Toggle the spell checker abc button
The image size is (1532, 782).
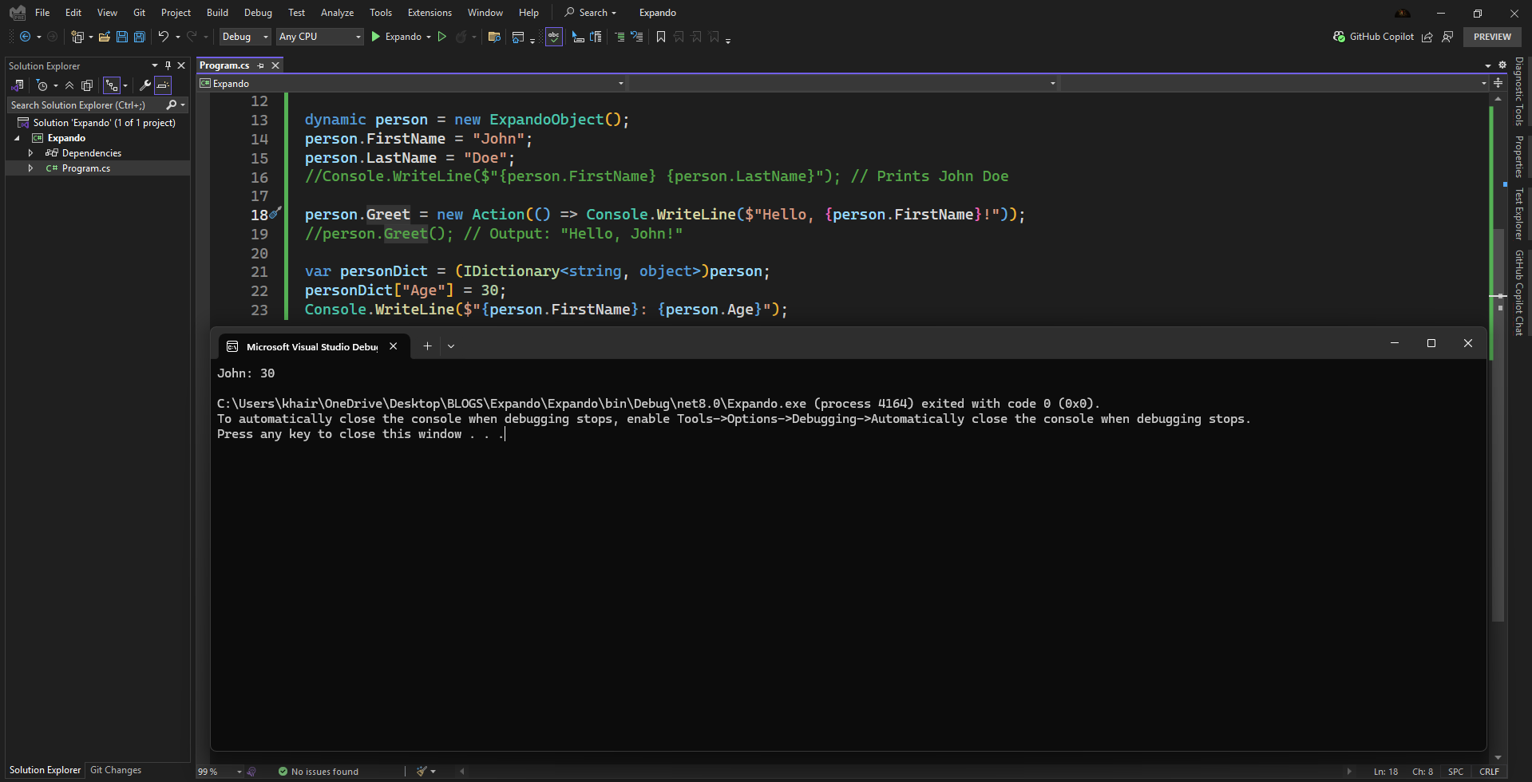pyautogui.click(x=553, y=37)
